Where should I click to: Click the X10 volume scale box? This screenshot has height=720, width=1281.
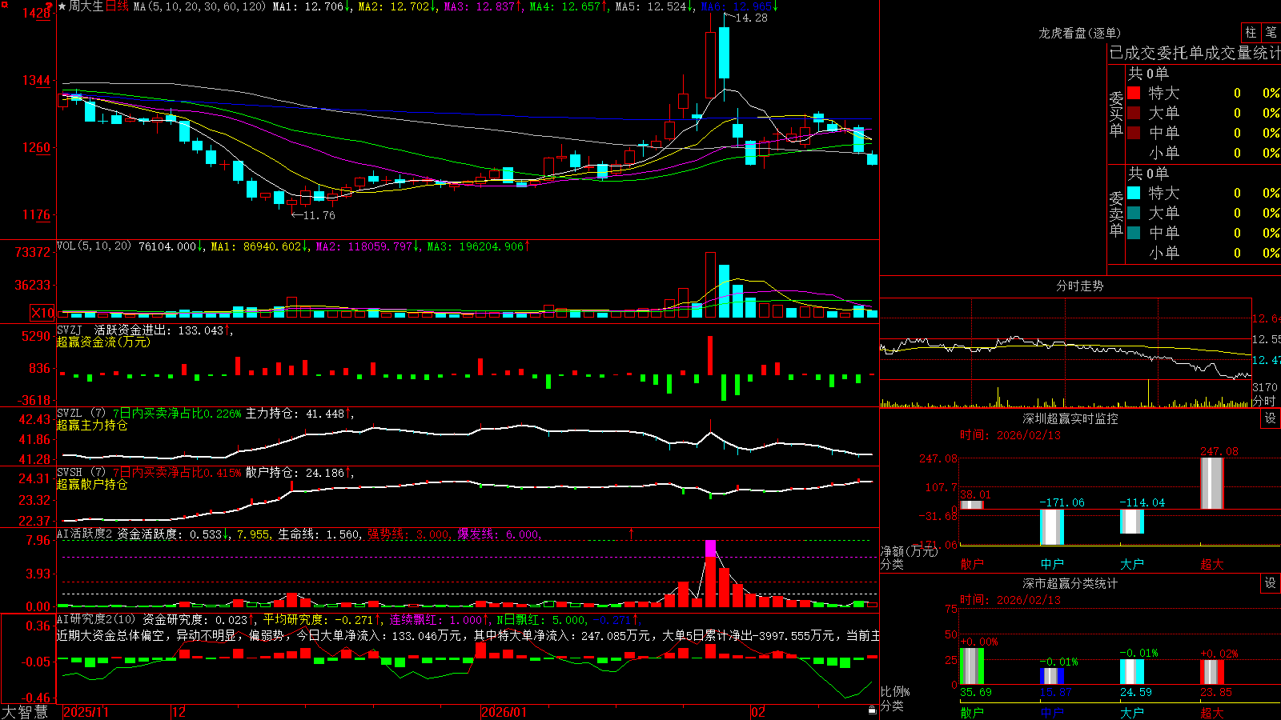42,313
